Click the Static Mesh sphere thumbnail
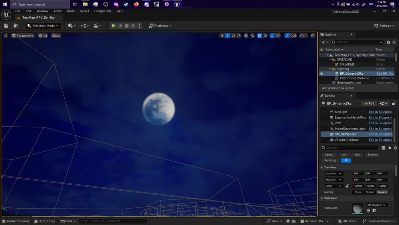The height and width of the screenshot is (225, 399). tap(358, 208)
